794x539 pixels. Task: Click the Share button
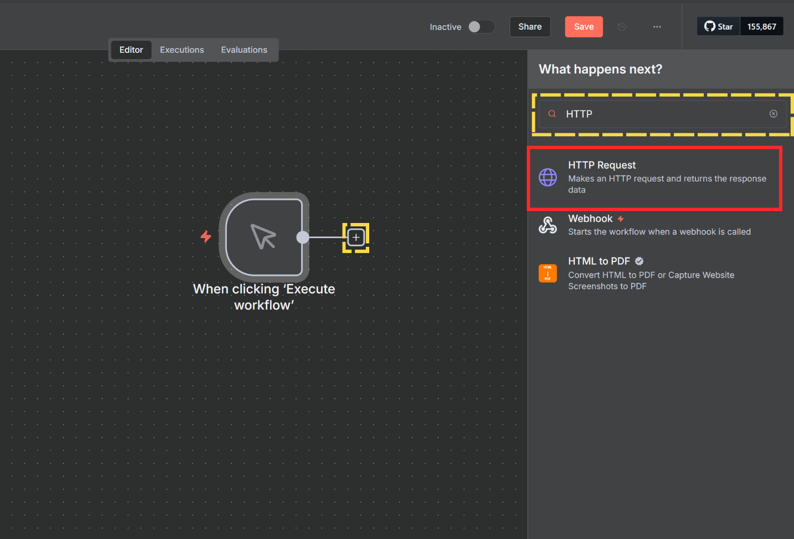530,27
